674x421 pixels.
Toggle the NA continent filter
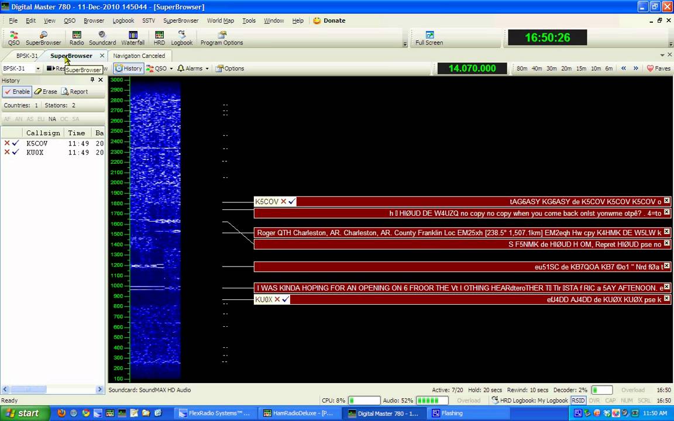(52, 119)
